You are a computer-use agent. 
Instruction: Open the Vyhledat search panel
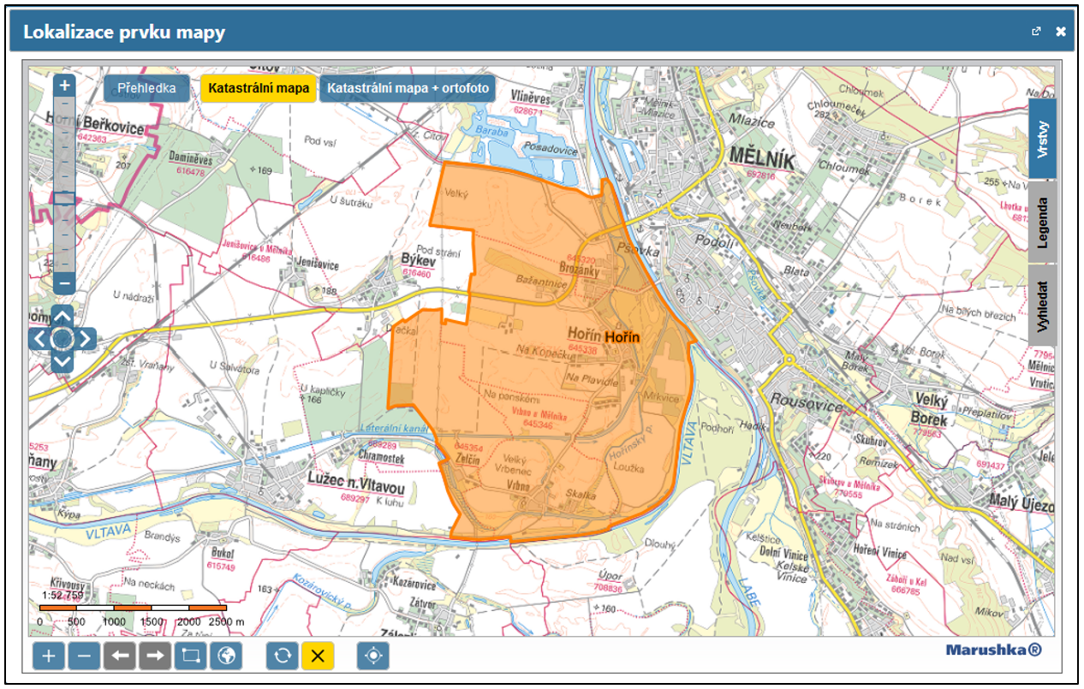point(1042,305)
